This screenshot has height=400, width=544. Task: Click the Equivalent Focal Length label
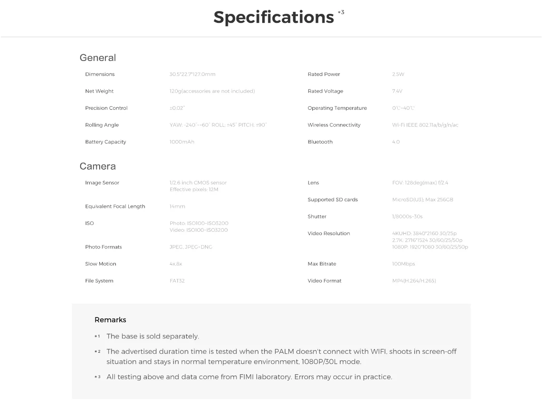pyautogui.click(x=115, y=206)
